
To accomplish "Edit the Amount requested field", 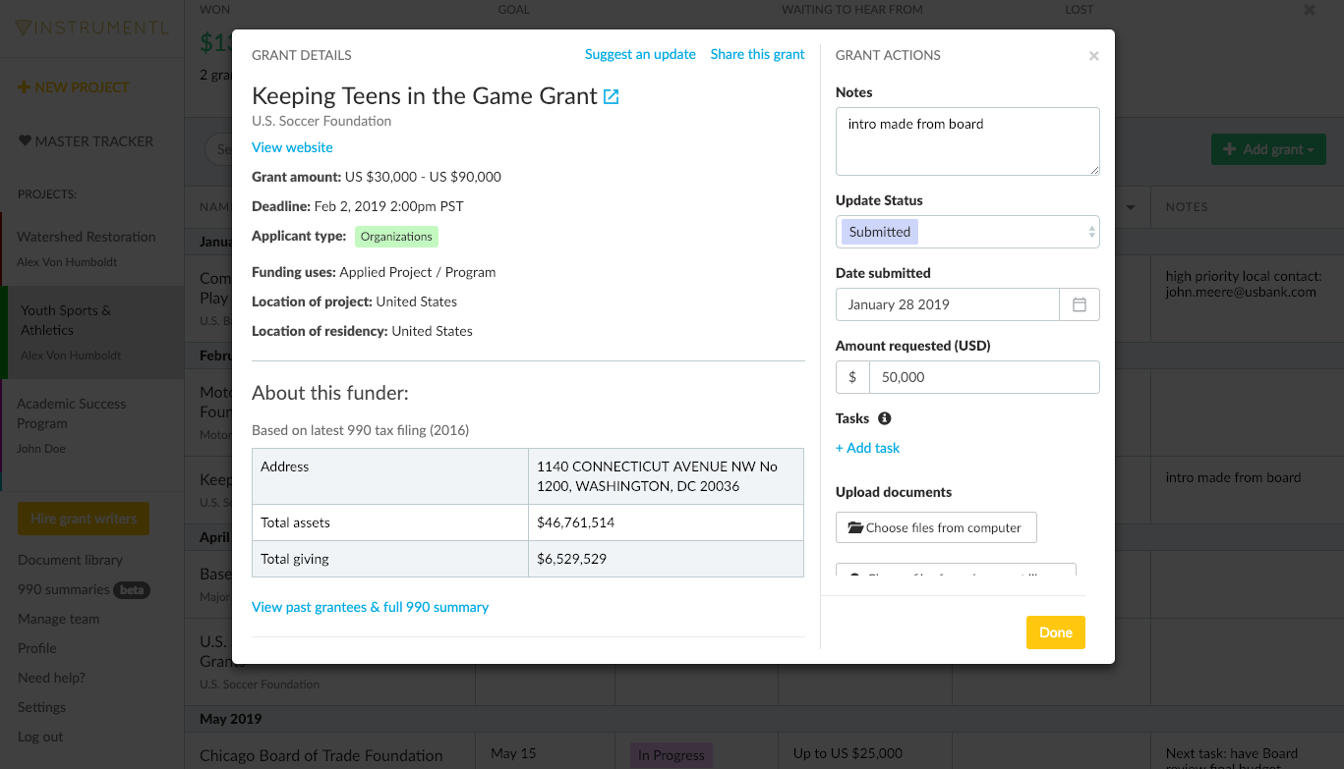I will (x=983, y=377).
